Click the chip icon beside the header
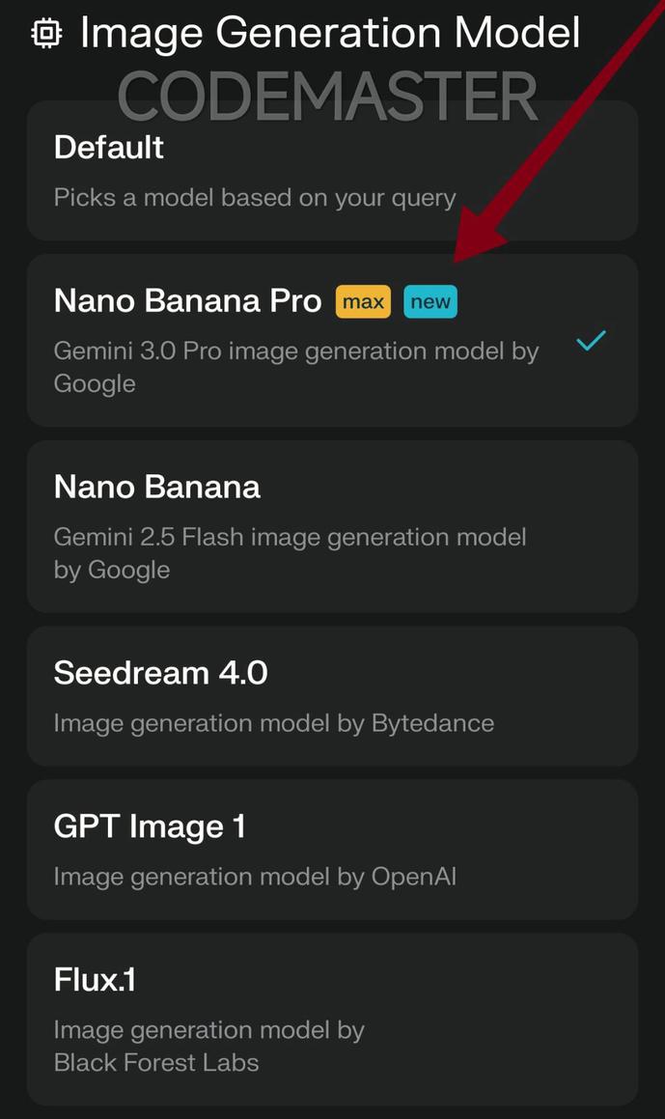 45,32
